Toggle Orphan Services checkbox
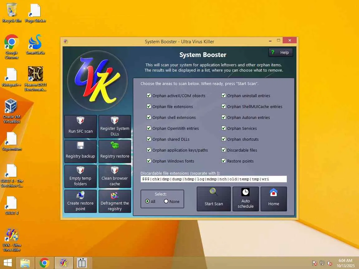The height and width of the screenshot is (269, 359). pyautogui.click(x=224, y=128)
